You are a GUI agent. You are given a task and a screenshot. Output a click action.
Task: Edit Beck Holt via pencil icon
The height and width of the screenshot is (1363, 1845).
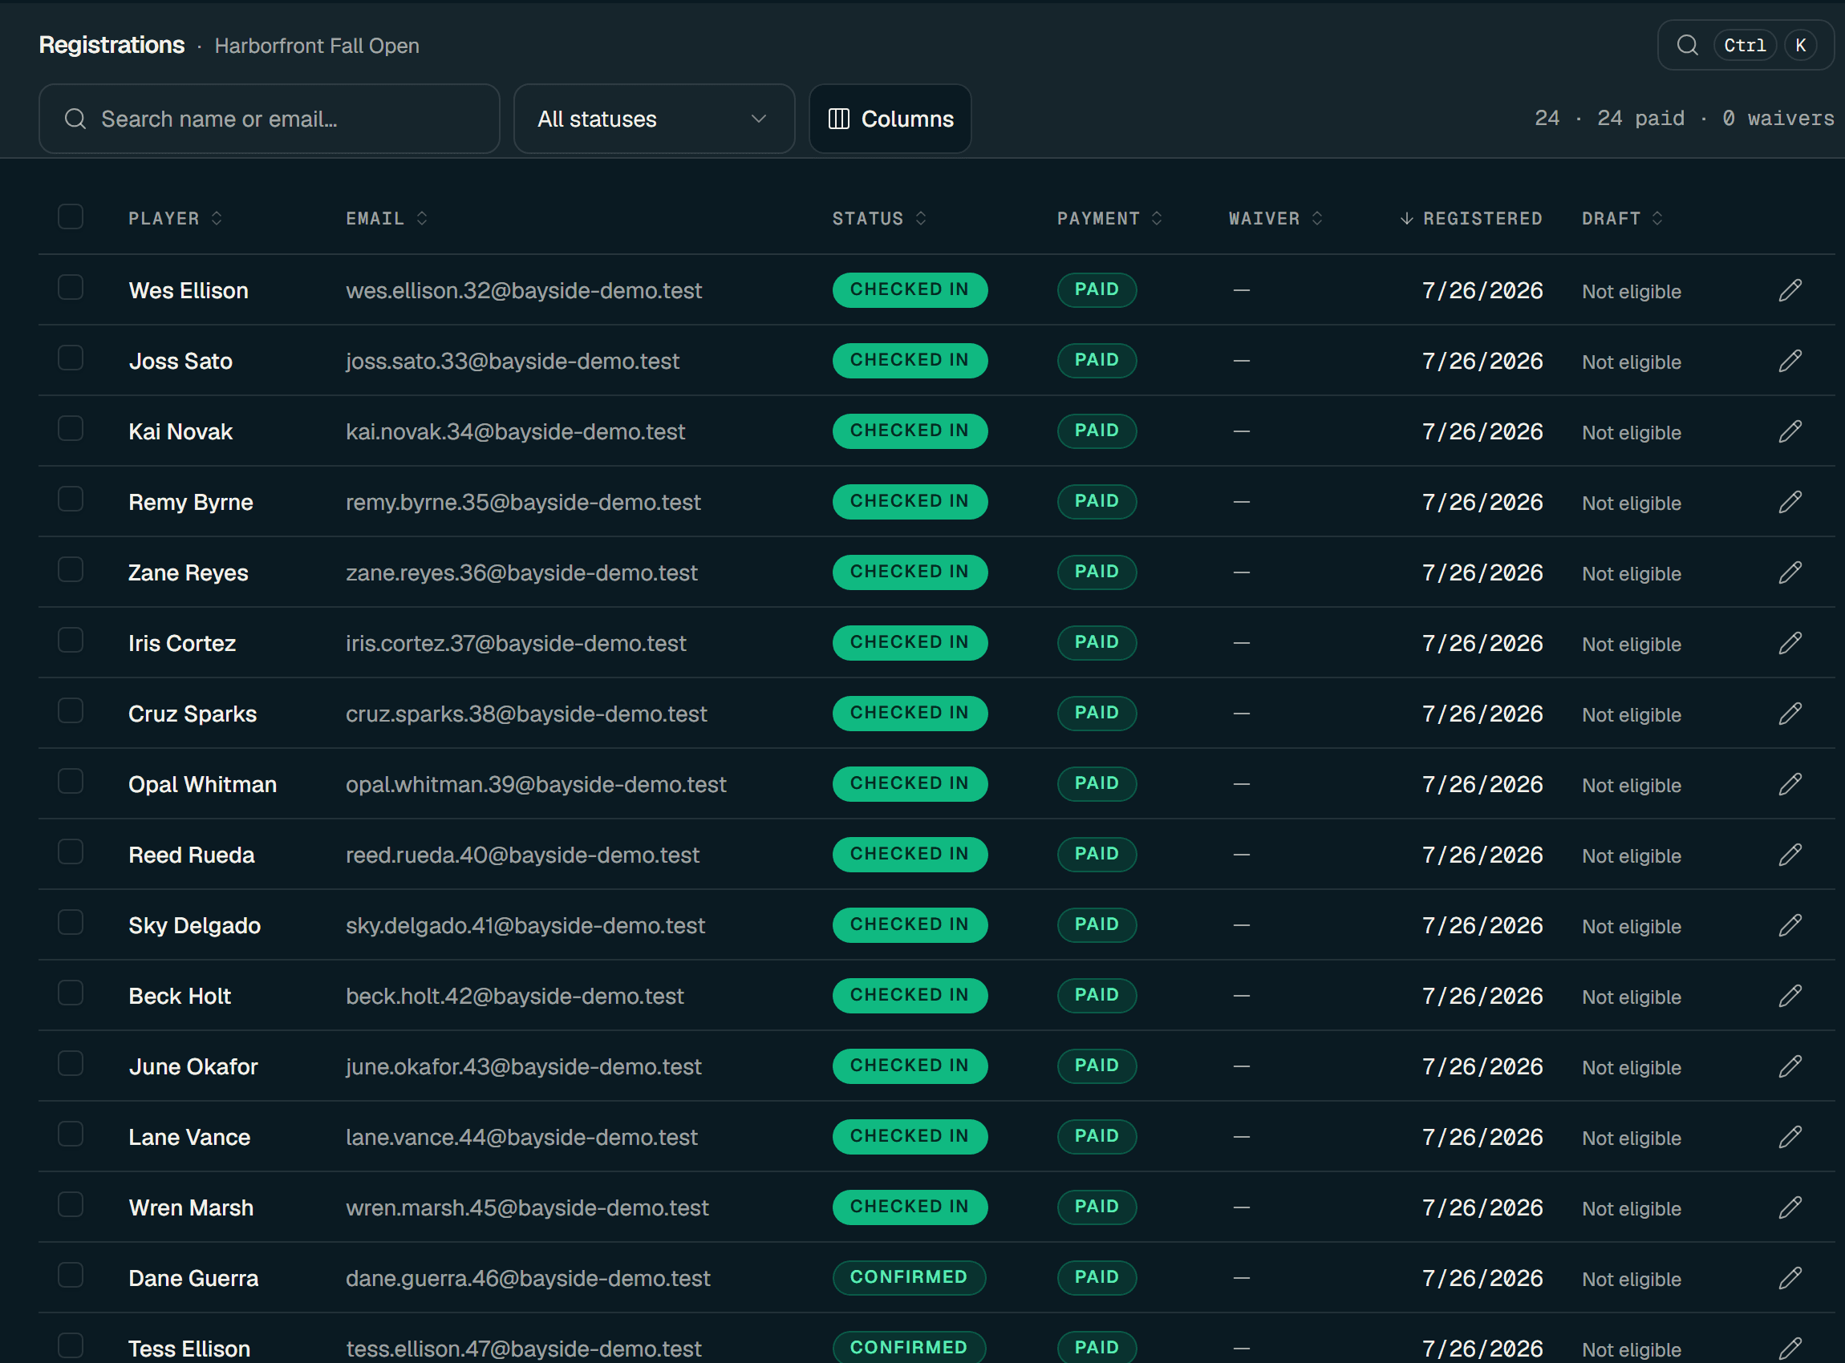(1790, 996)
